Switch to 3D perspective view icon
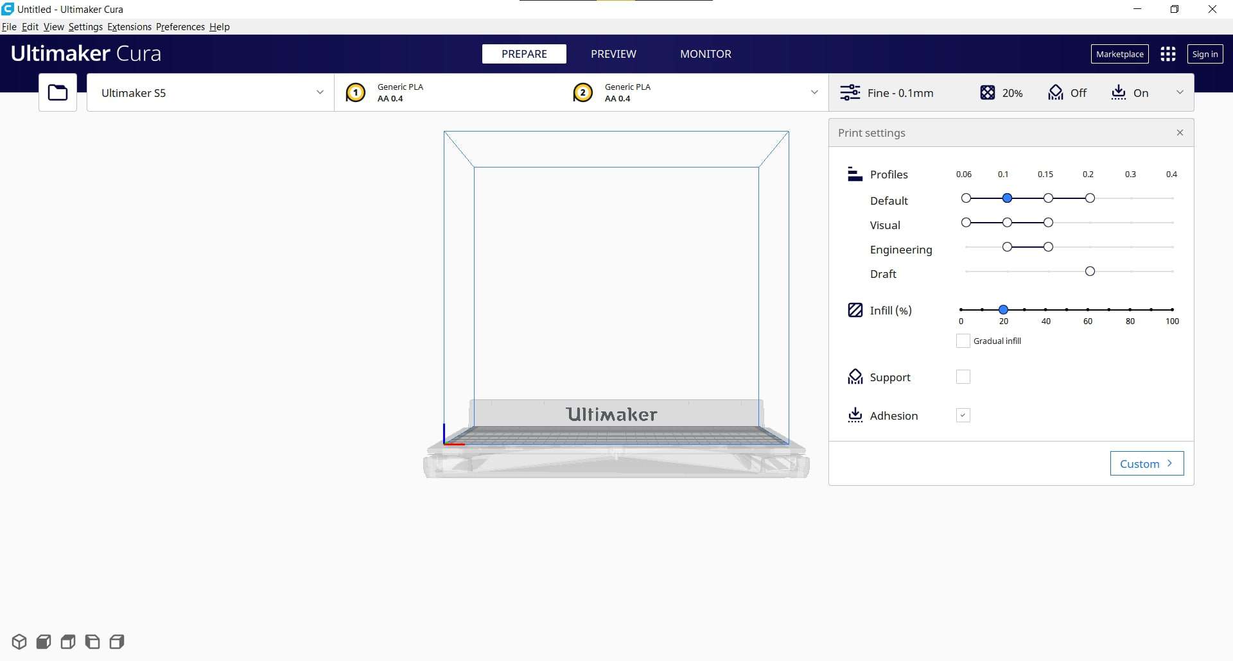Screen dimensions: 1233x661 point(19,642)
